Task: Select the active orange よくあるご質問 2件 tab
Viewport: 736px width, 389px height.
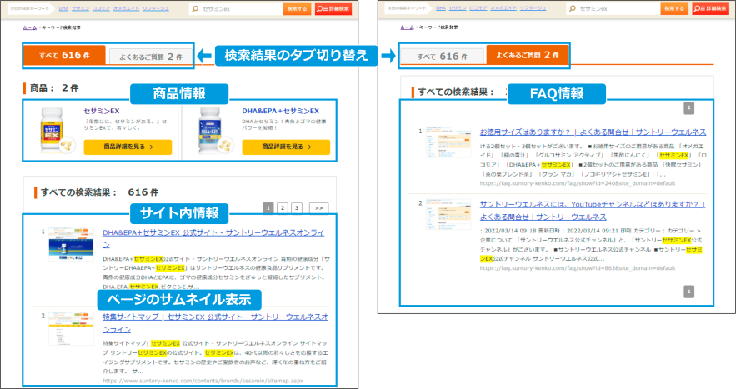Action: [528, 55]
